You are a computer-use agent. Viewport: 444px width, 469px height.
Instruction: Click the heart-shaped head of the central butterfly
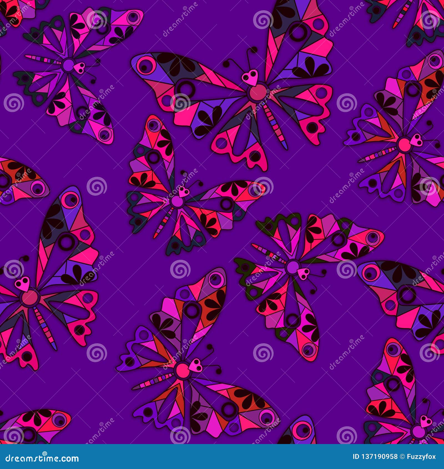(183, 191)
